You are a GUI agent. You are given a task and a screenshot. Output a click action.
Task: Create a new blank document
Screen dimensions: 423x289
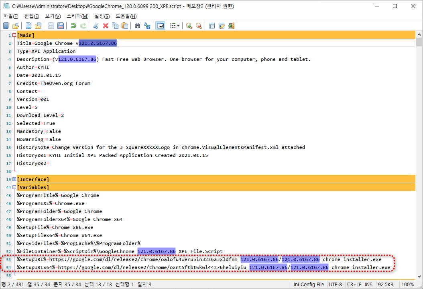point(28,26)
